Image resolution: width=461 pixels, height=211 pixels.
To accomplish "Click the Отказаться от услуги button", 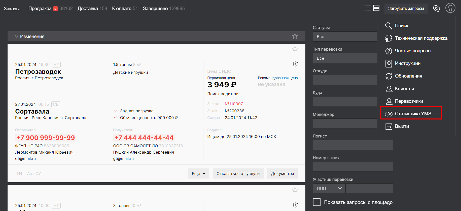I will click(238, 173).
